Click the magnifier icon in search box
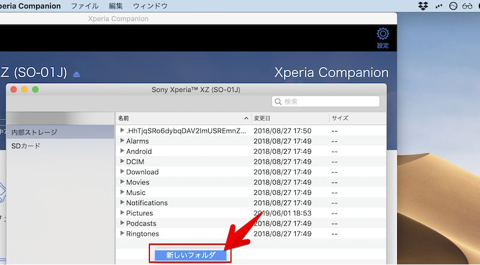Image resolution: width=480 pixels, height=265 pixels. 278,102
